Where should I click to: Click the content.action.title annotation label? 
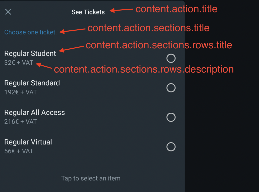click(x=177, y=9)
